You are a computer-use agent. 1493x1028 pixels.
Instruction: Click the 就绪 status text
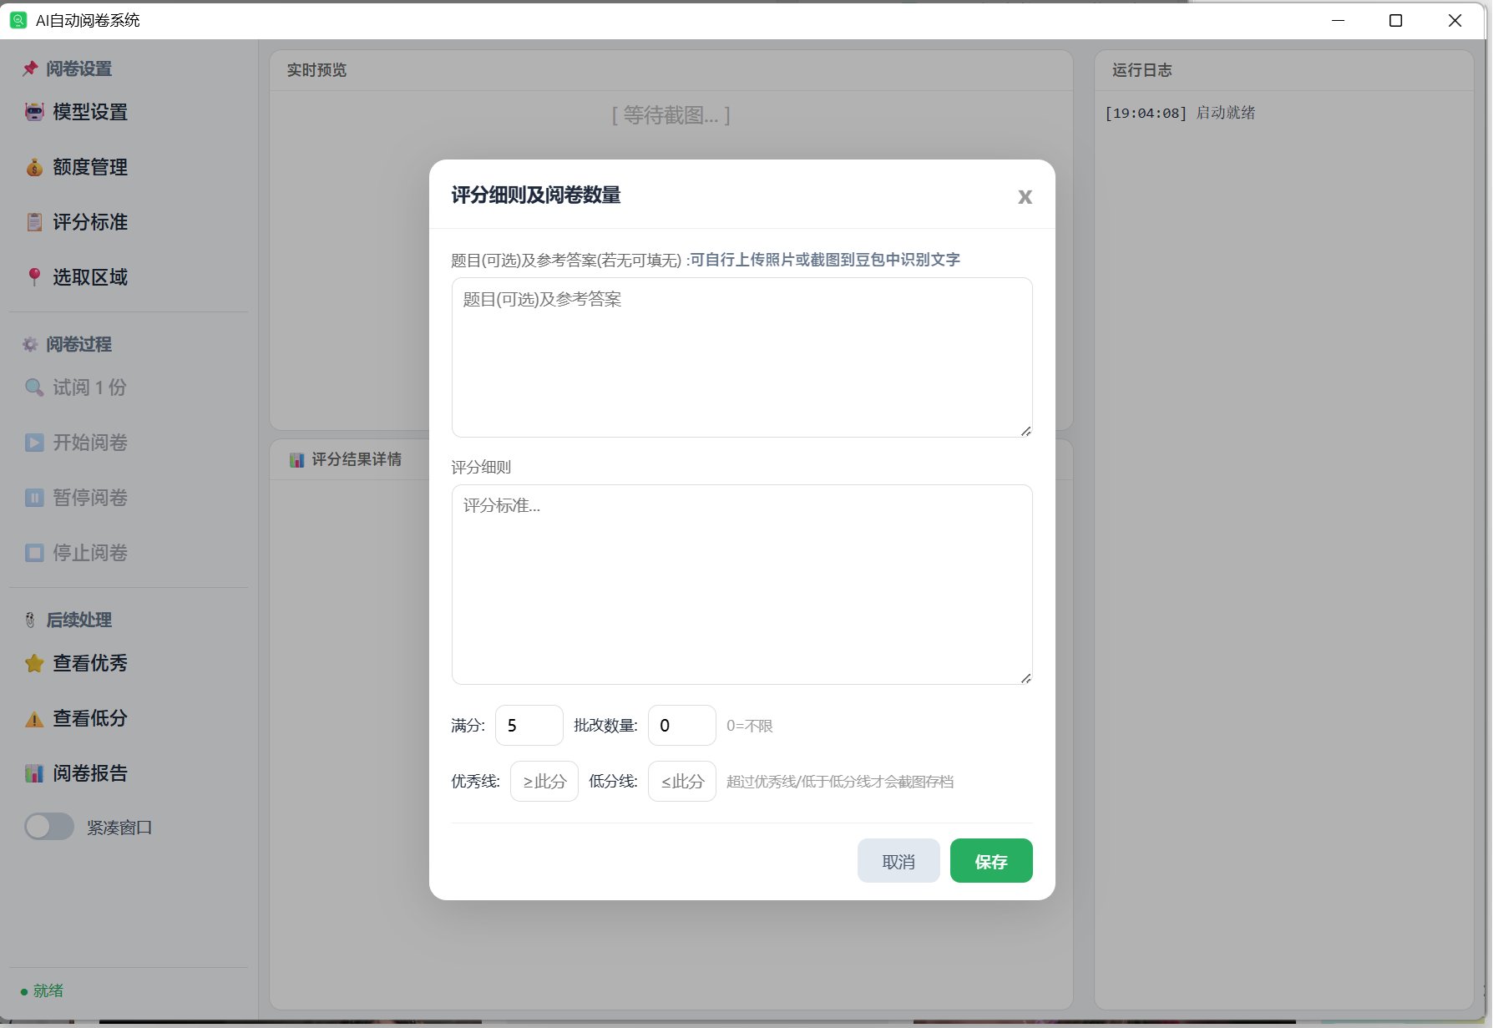pos(48,991)
